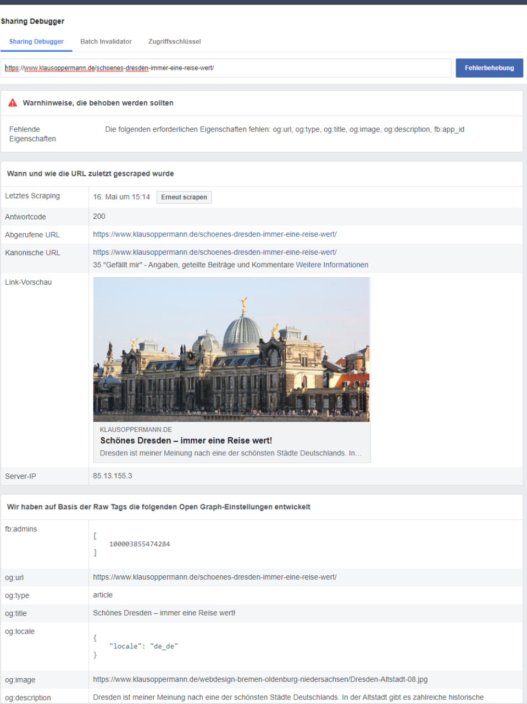Open the Kanonische URL link
The image size is (527, 704).
click(215, 252)
